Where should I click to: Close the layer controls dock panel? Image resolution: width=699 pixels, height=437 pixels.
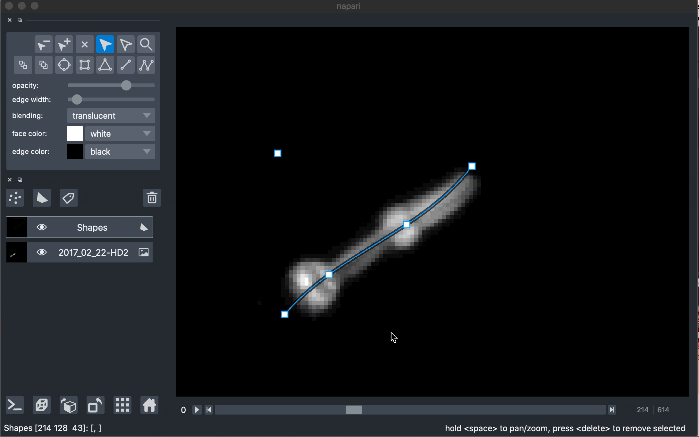pos(10,20)
